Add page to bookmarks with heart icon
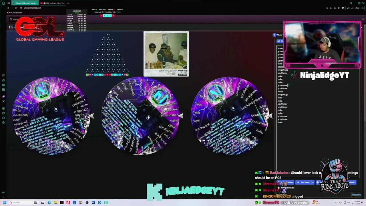This screenshot has width=366, height=206. (343, 8)
